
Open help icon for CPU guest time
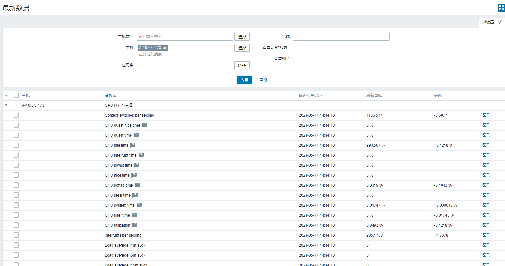pyautogui.click(x=136, y=135)
